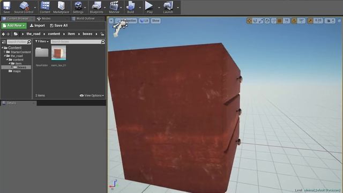Click the Save toolbar icon
This screenshot has height=193, width=343.
6,7
